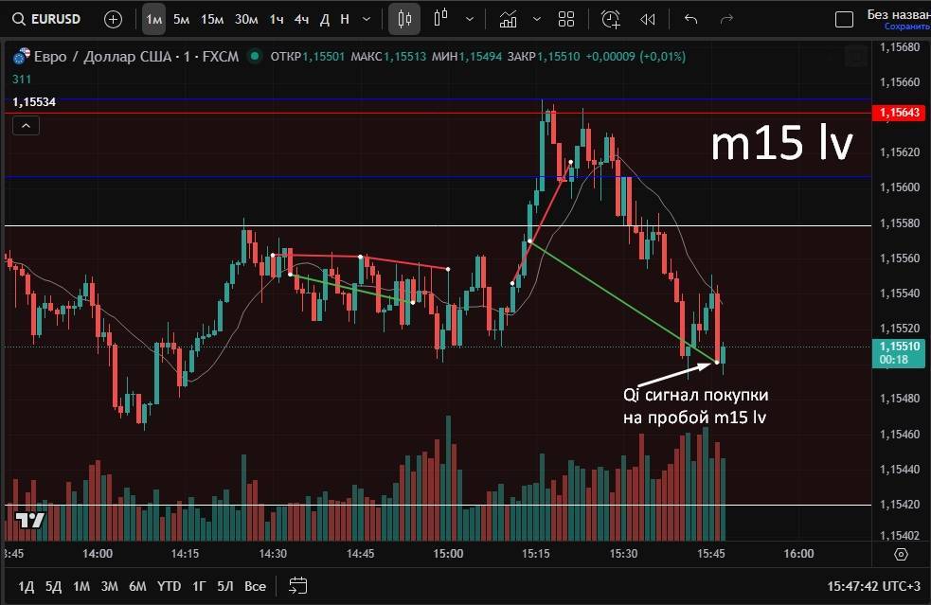Start bar replay rewind icon

point(648,19)
